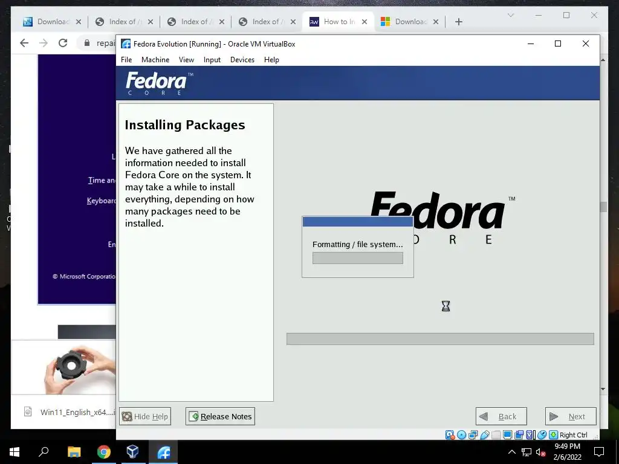The image size is (619, 464).
Task: Click the CPU virtualization status icon
Action: [530, 435]
